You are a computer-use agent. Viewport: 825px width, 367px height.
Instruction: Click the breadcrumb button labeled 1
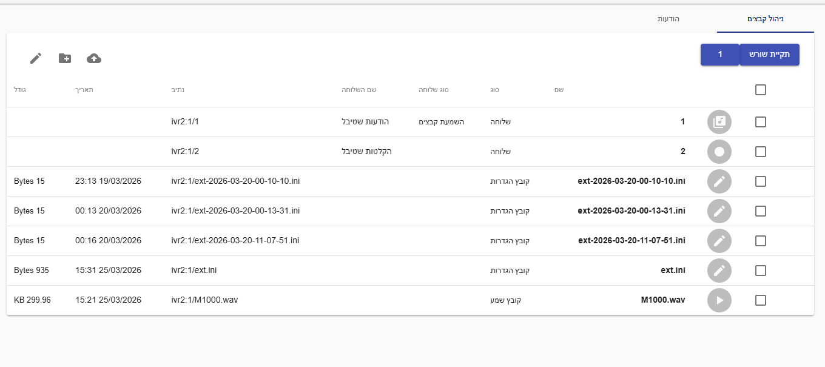(720, 55)
